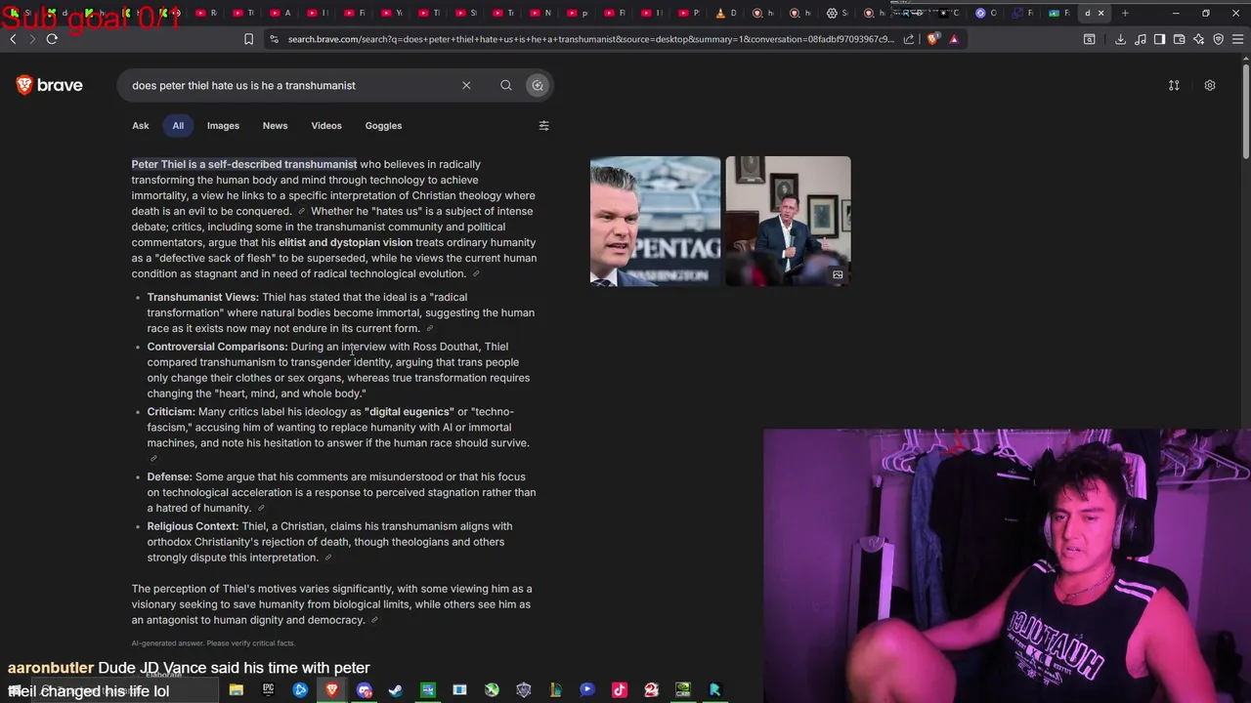Screen dimensions: 1251x703
Task: Open the Pentagon speaker image thumbnail
Action: pyautogui.click(x=655, y=221)
